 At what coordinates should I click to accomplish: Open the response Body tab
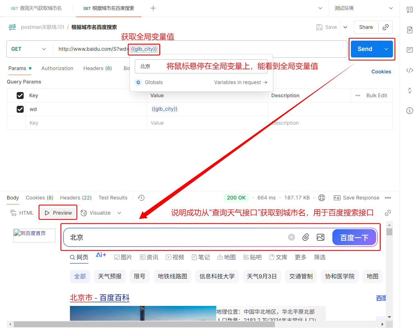click(13, 198)
